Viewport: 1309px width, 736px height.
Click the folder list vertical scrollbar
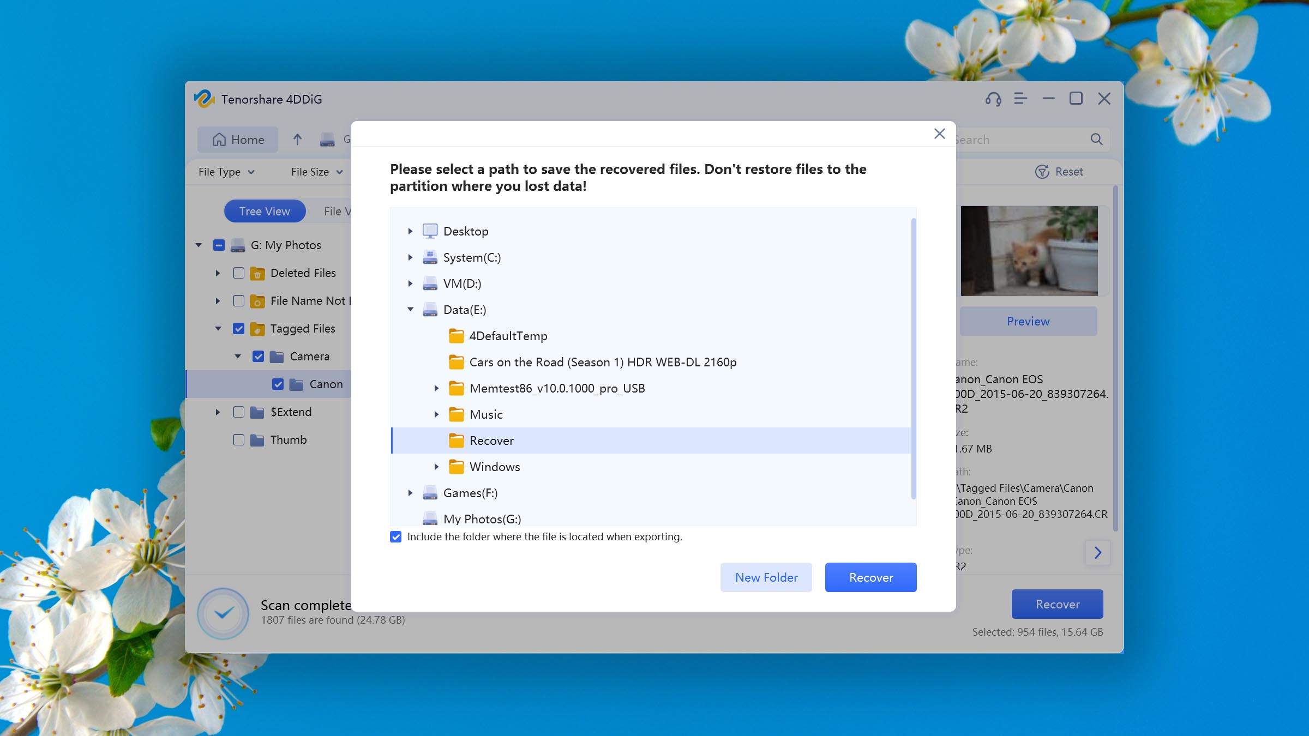coord(914,359)
